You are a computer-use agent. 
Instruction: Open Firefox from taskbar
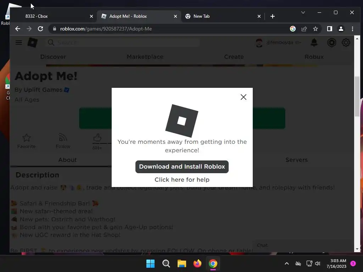tap(197, 263)
